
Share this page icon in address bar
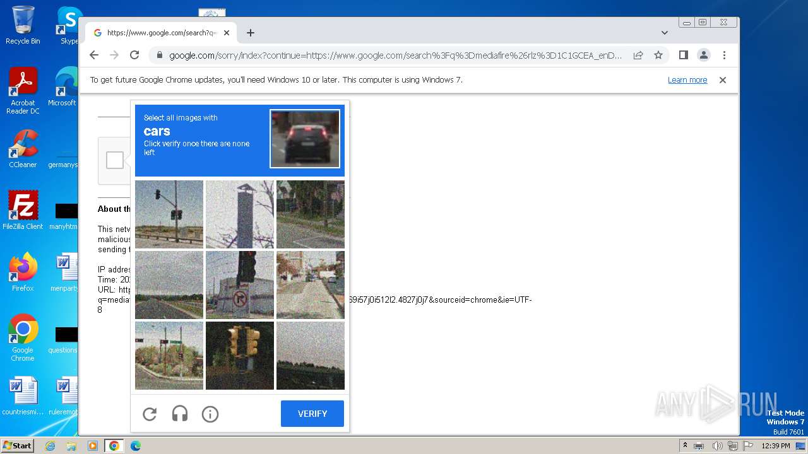click(638, 55)
